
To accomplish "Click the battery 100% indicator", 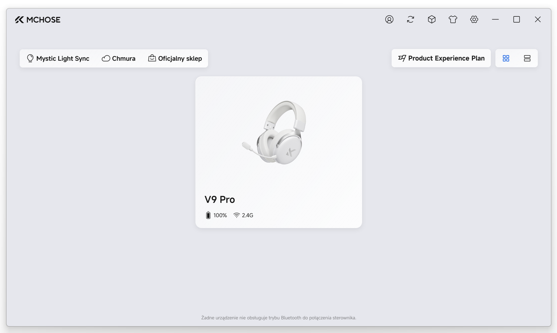I will (x=216, y=215).
